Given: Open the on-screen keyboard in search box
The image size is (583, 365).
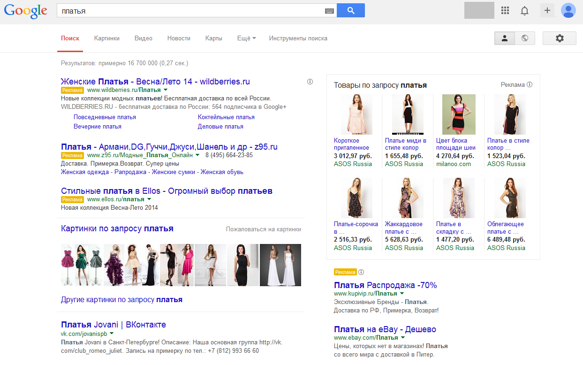Looking at the screenshot, I should pos(329,11).
